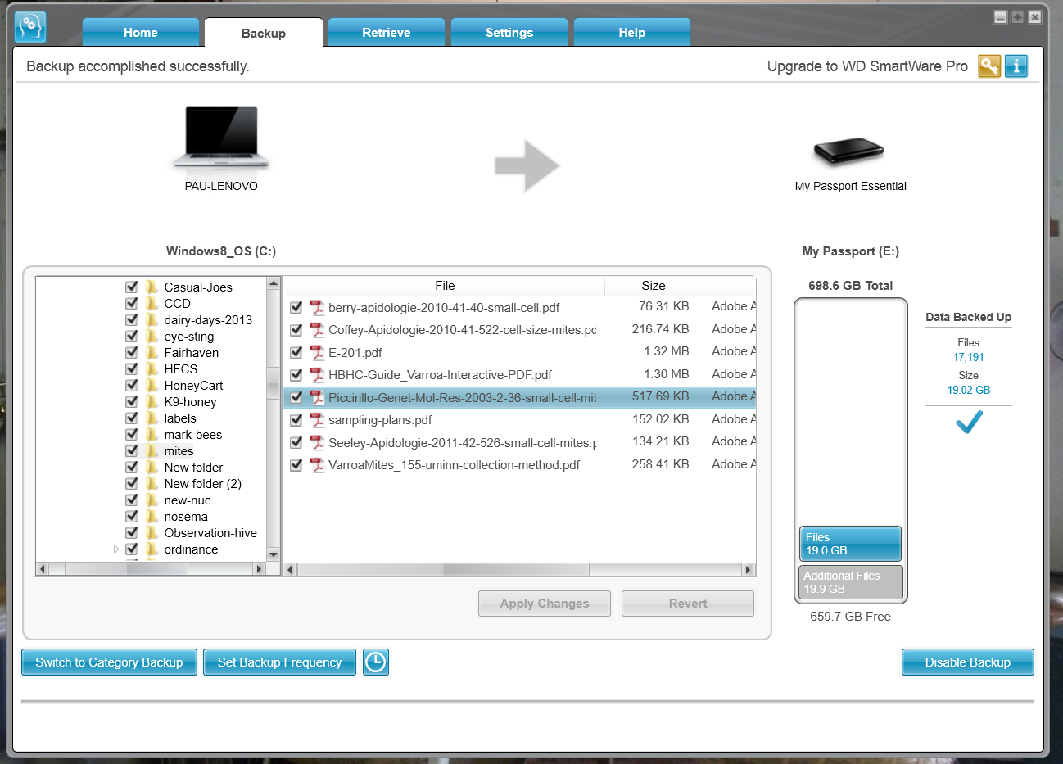
Task: Click folder icon next to new-nuc
Action: [152, 500]
